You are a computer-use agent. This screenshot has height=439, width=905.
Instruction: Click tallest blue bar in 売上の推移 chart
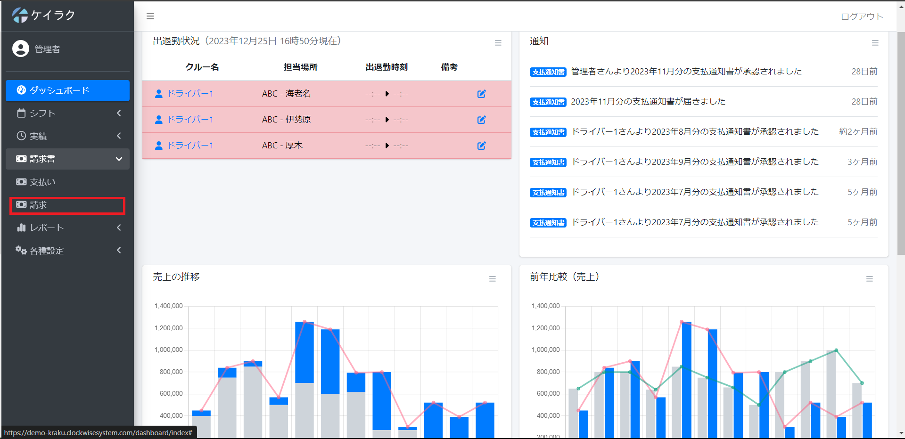(304, 352)
